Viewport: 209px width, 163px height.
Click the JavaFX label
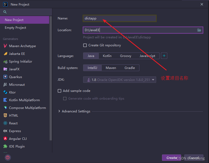point(14,69)
